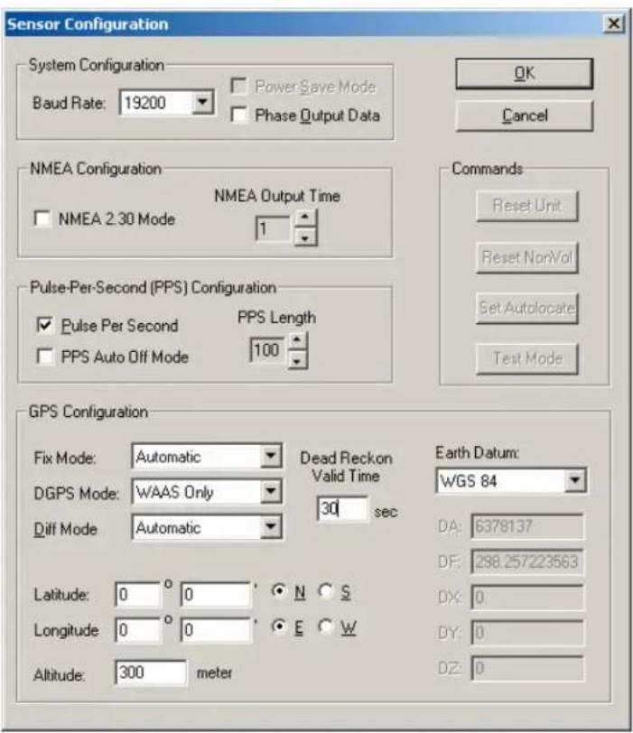Expand the Fix Mode dropdown
Viewport: 633px width, 733px height.
tap(270, 456)
